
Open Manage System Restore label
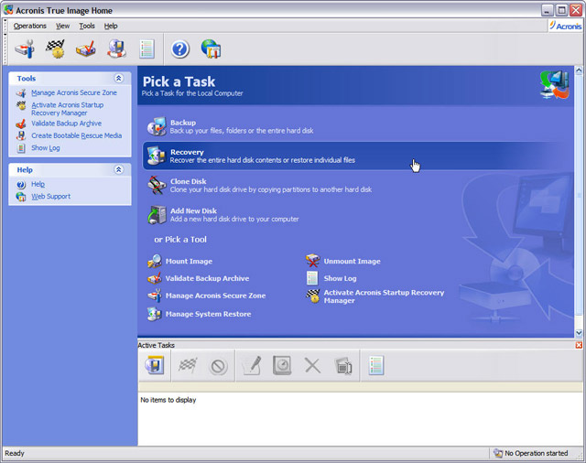[208, 314]
